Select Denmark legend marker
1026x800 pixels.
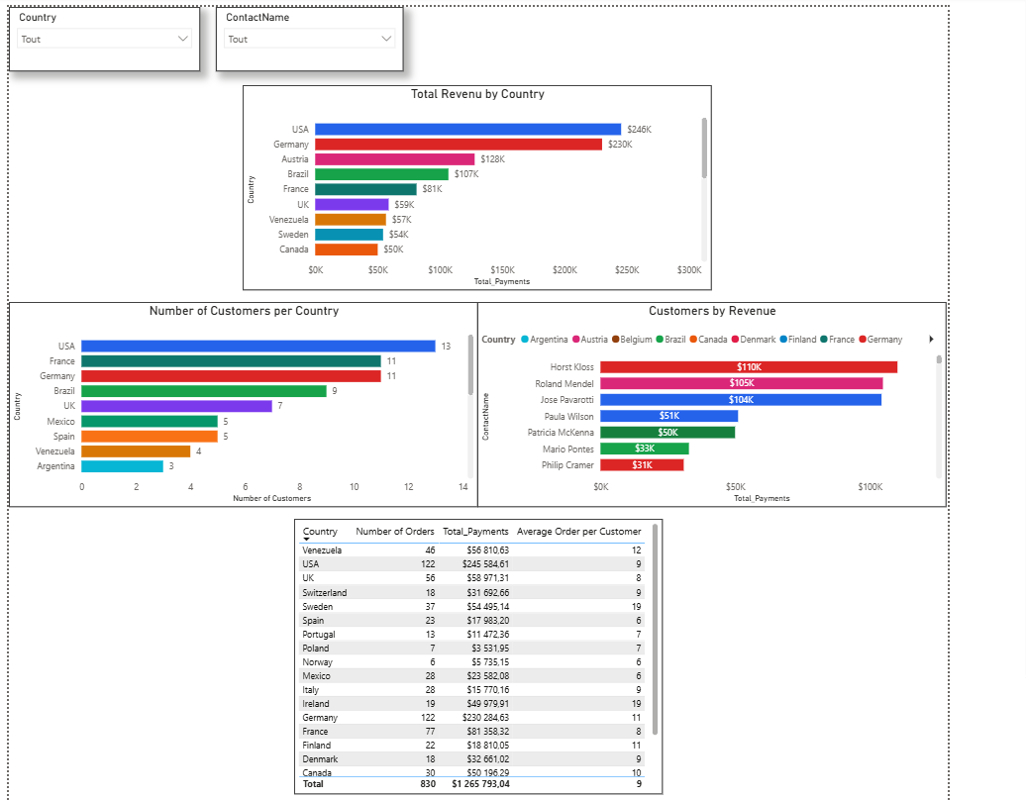[736, 339]
